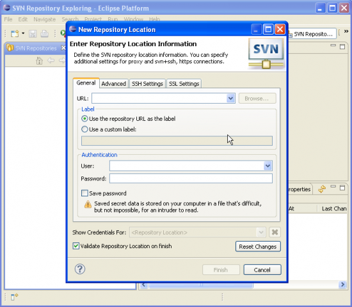Click the Eclipse icon in main title bar

[x=7, y=8]
